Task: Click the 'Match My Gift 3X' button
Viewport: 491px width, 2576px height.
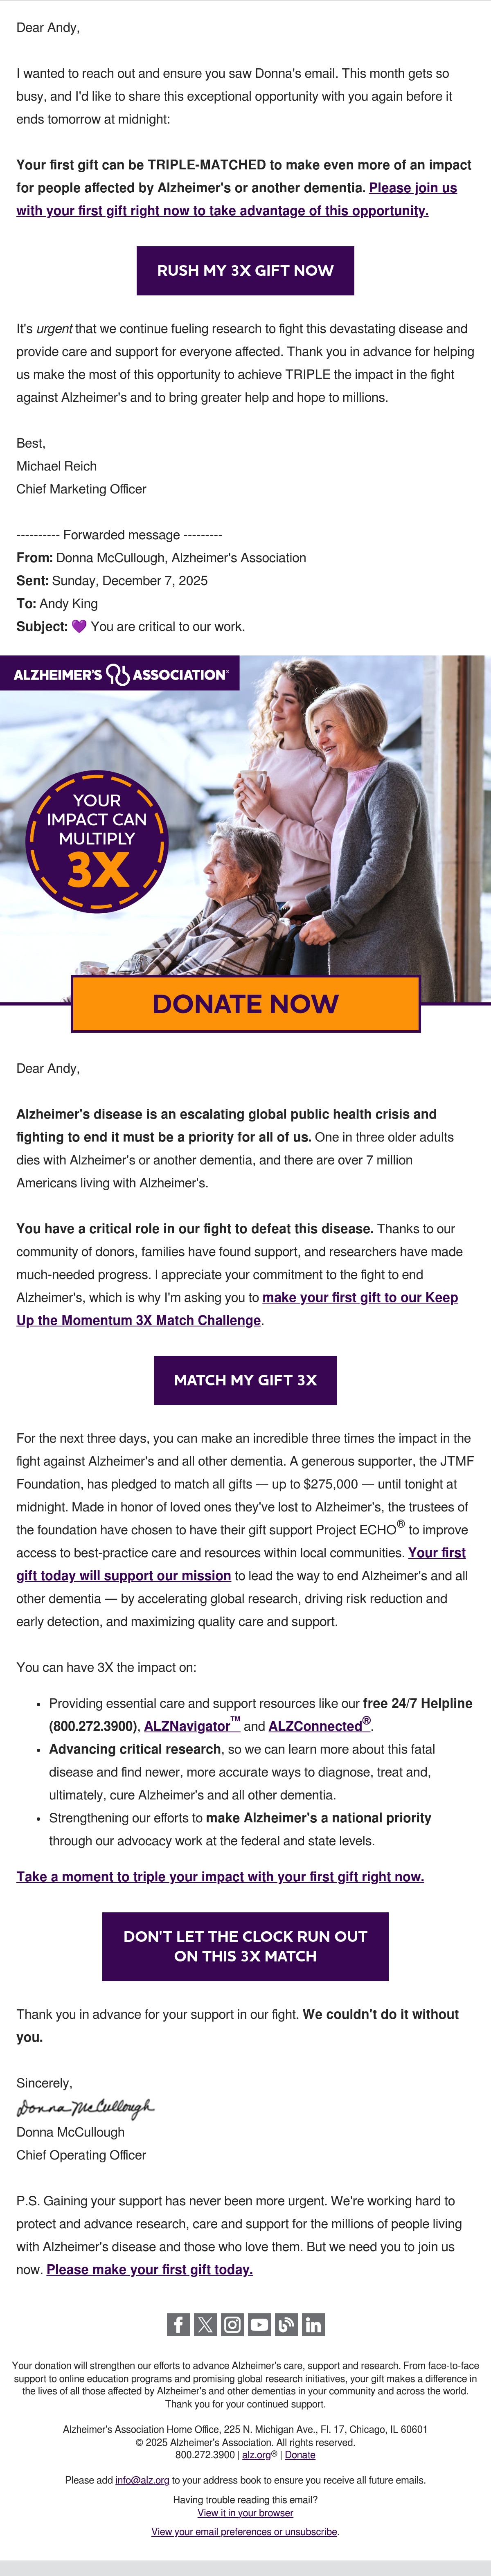Action: tap(245, 1380)
